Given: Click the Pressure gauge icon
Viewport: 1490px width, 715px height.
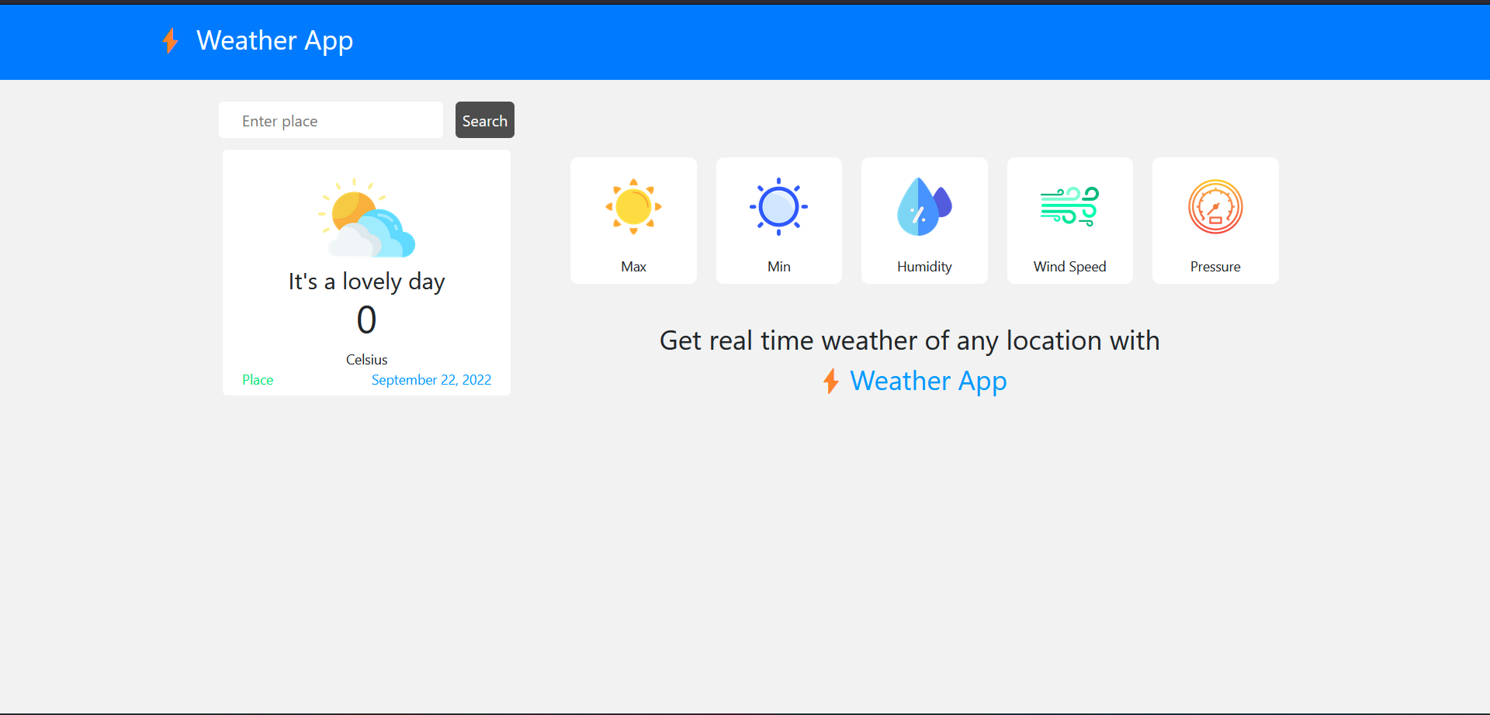Looking at the screenshot, I should (1215, 206).
